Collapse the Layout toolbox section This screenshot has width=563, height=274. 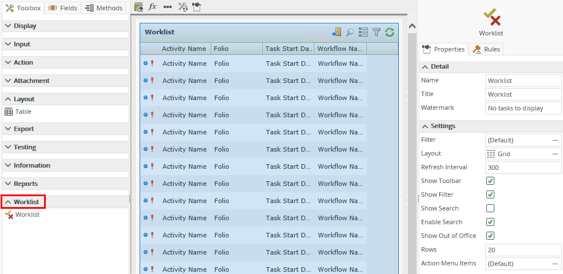tap(8, 99)
